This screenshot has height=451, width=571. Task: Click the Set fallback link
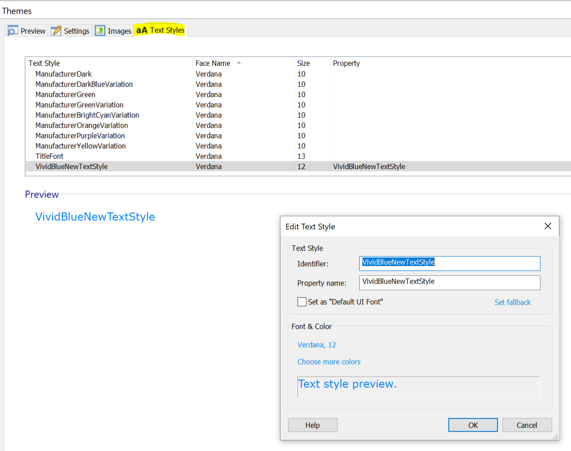point(512,302)
